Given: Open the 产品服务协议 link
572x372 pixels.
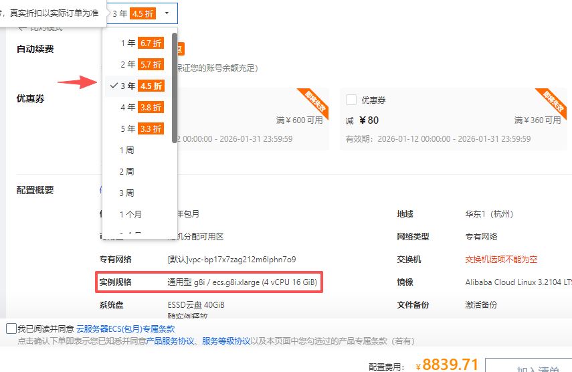Looking at the screenshot, I should click(x=171, y=341).
